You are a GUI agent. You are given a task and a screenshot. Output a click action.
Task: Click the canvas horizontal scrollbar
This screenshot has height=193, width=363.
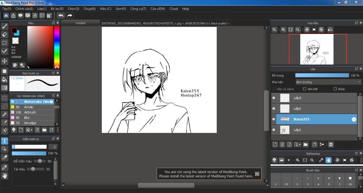point(166,185)
